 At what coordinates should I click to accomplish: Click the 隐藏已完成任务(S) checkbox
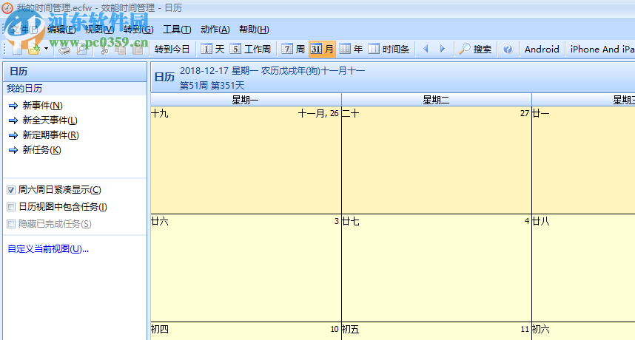pyautogui.click(x=11, y=224)
